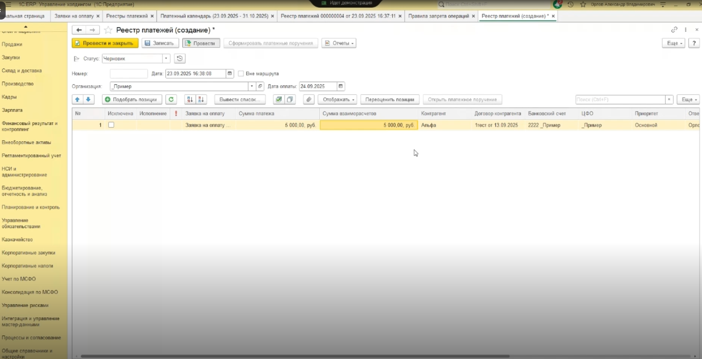Go forward with the right arrow button
The width and height of the screenshot is (702, 359).
pos(93,30)
